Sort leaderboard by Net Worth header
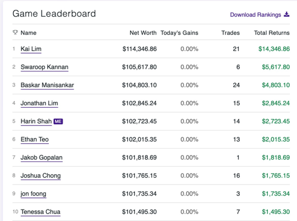This screenshot has width=297, height=221. [x=143, y=33]
